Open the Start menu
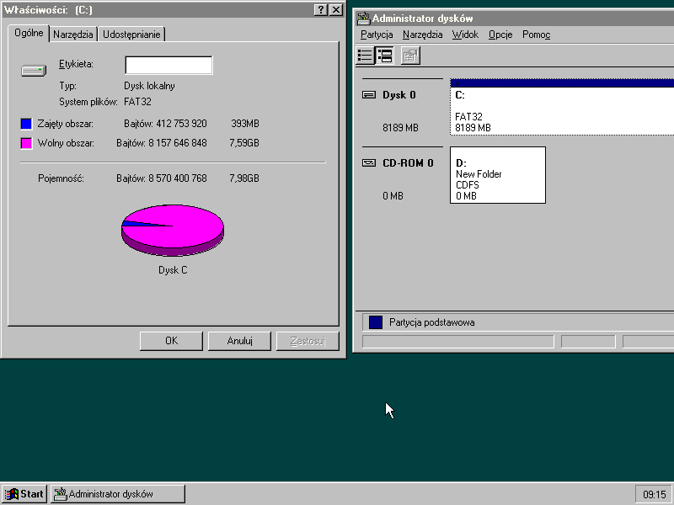The height and width of the screenshot is (505, 674). click(x=24, y=494)
